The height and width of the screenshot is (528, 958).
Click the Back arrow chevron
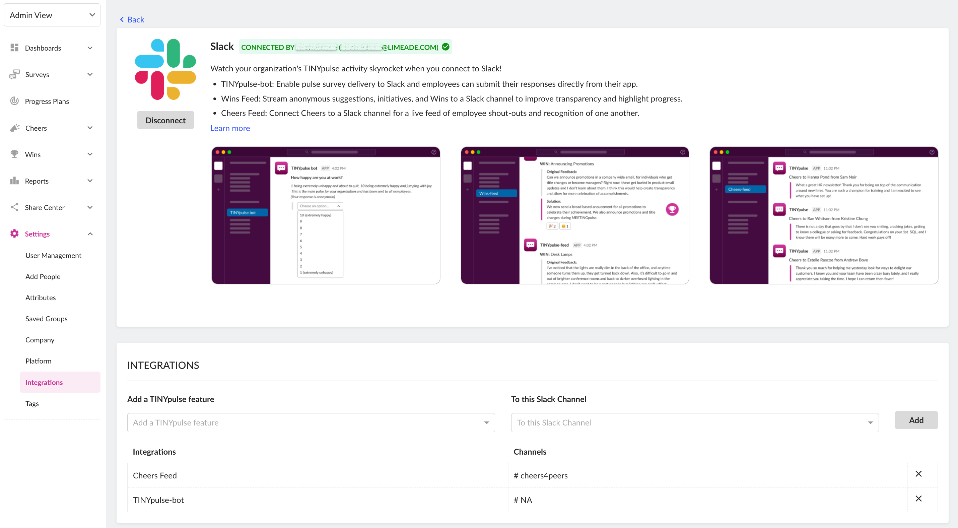point(122,20)
